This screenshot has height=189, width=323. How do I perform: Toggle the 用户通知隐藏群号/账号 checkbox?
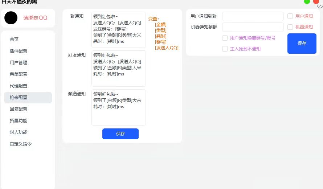pos(225,38)
